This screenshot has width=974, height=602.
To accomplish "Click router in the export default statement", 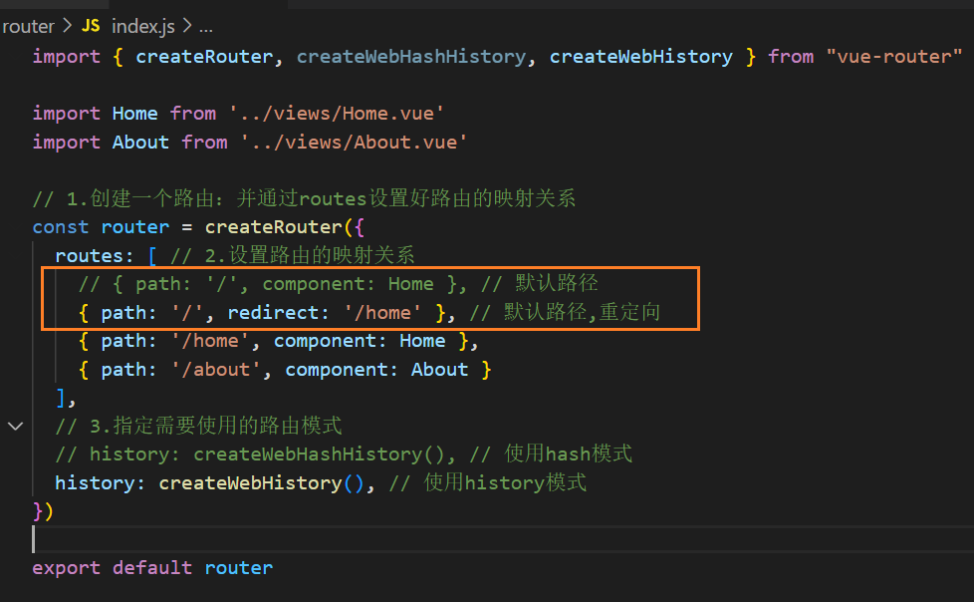I will click(239, 568).
